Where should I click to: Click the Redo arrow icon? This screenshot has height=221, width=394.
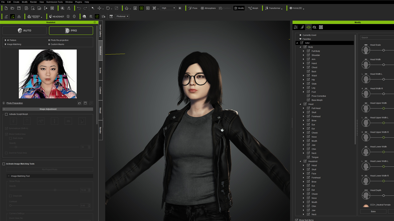[85, 8]
